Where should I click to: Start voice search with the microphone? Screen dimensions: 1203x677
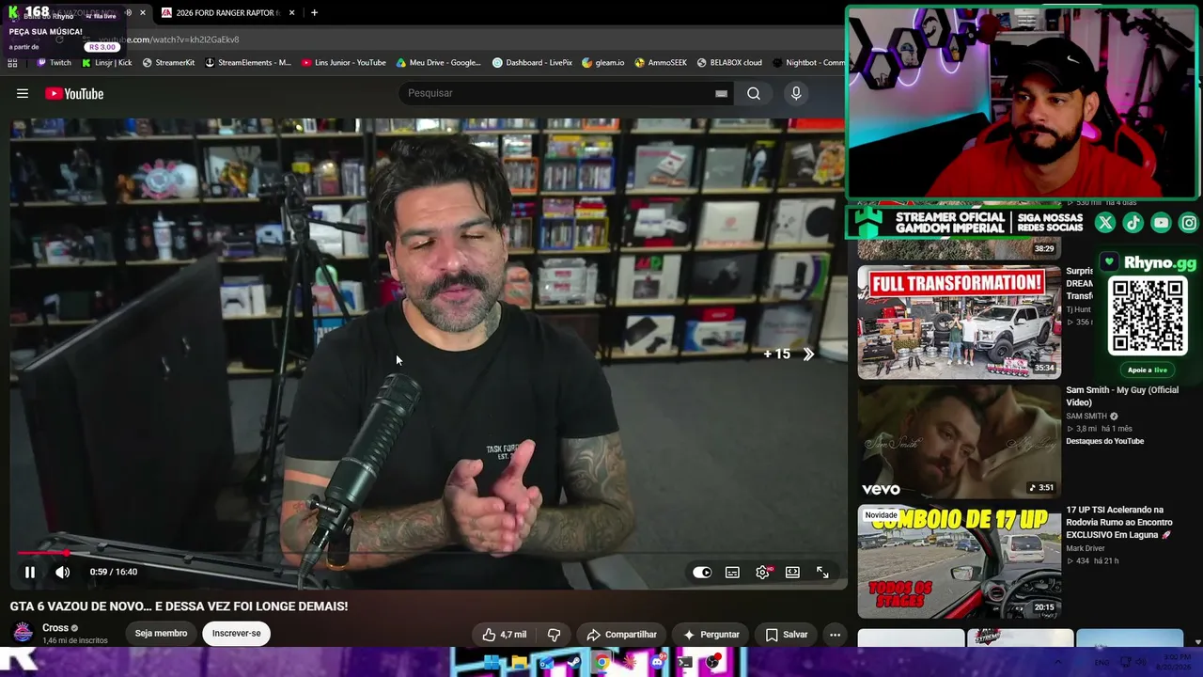[x=796, y=93]
